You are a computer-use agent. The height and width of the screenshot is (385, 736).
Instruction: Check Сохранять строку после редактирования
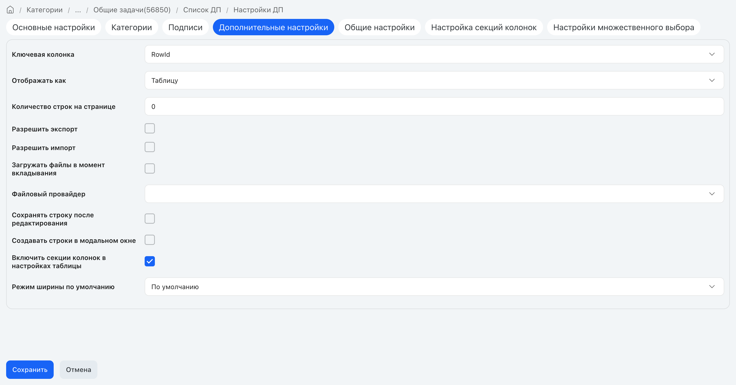point(150,219)
